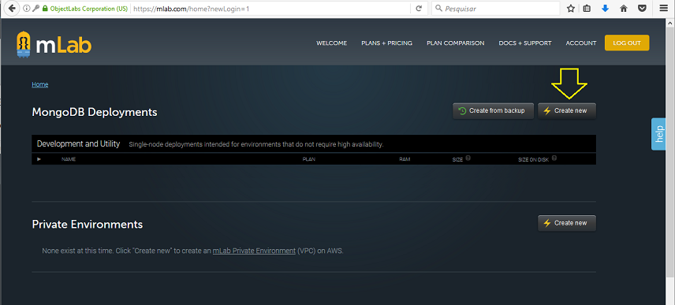Click the MongoDB Deployments heading

pyautogui.click(x=95, y=112)
